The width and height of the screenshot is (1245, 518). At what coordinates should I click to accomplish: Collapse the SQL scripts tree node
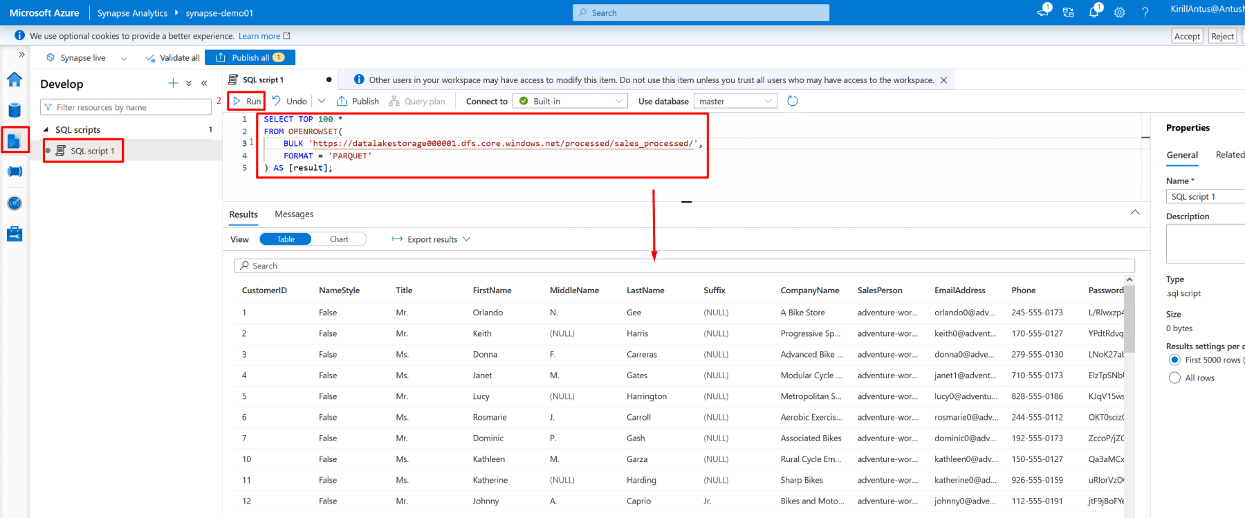coord(46,130)
